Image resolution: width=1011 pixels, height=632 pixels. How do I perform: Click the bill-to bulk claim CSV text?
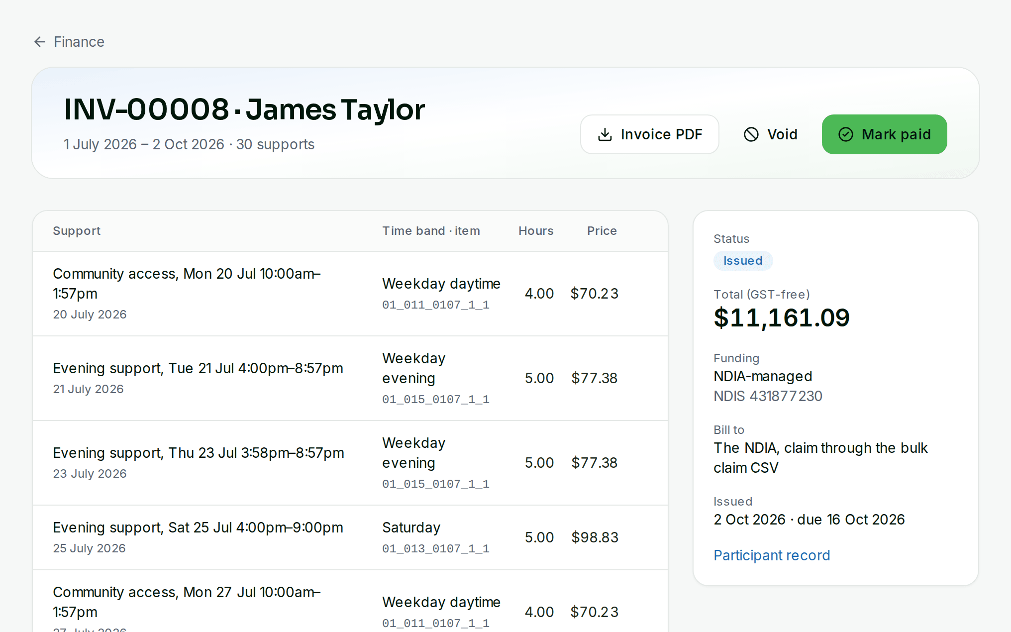coord(820,458)
